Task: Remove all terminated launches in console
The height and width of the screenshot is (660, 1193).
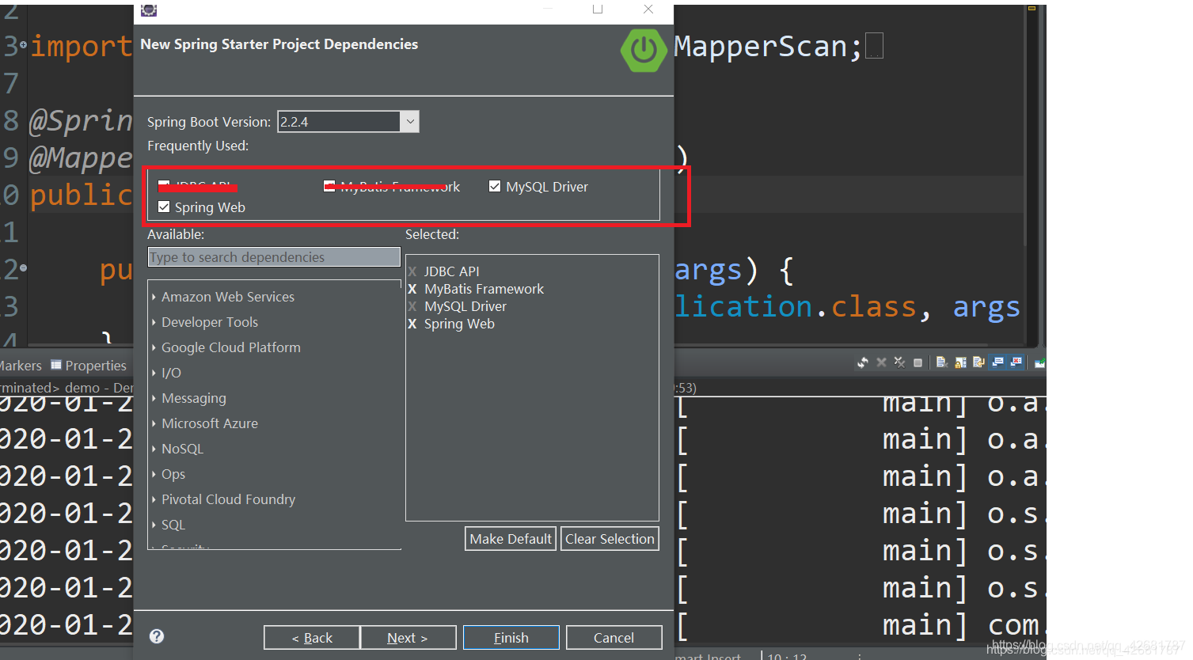Action: click(x=900, y=362)
